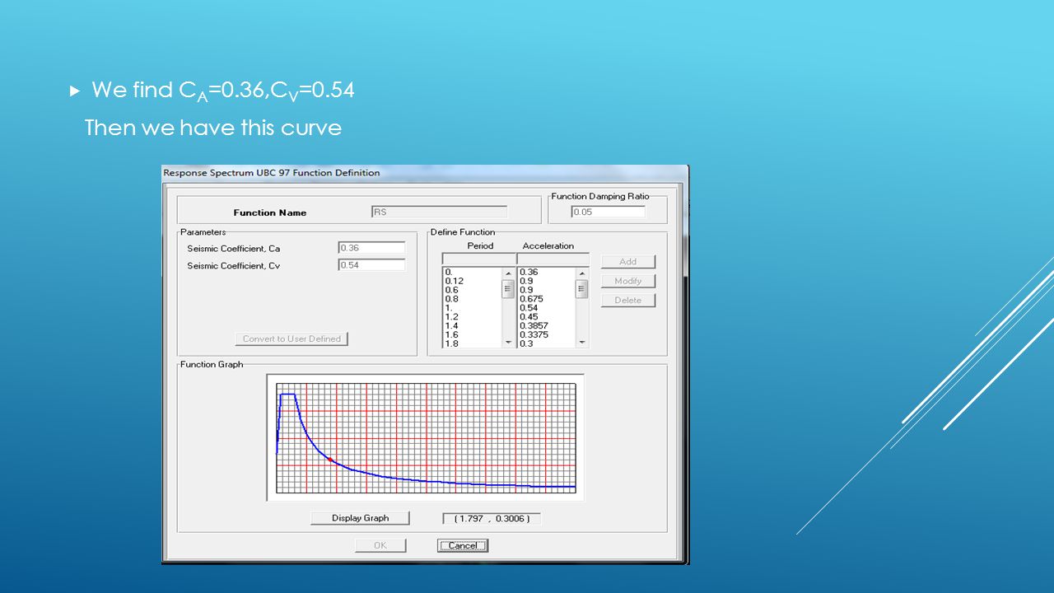Click the Seismic Coefficient Cv field
The width and height of the screenshot is (1054, 593).
coord(371,265)
